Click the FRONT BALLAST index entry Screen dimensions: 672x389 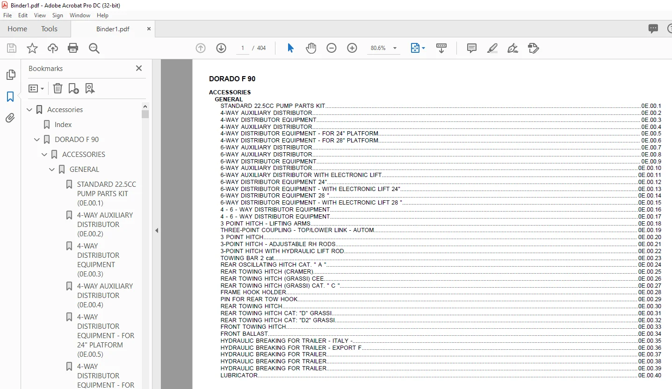(x=441, y=334)
